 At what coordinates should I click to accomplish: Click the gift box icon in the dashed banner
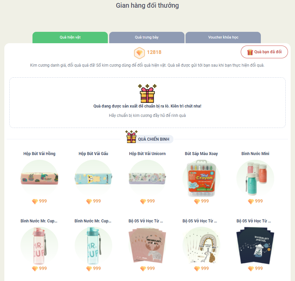[x=147, y=93]
